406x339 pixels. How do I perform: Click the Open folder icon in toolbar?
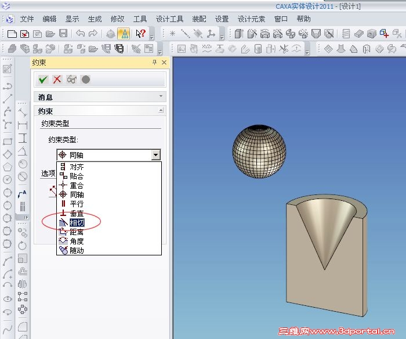[x=50, y=34]
